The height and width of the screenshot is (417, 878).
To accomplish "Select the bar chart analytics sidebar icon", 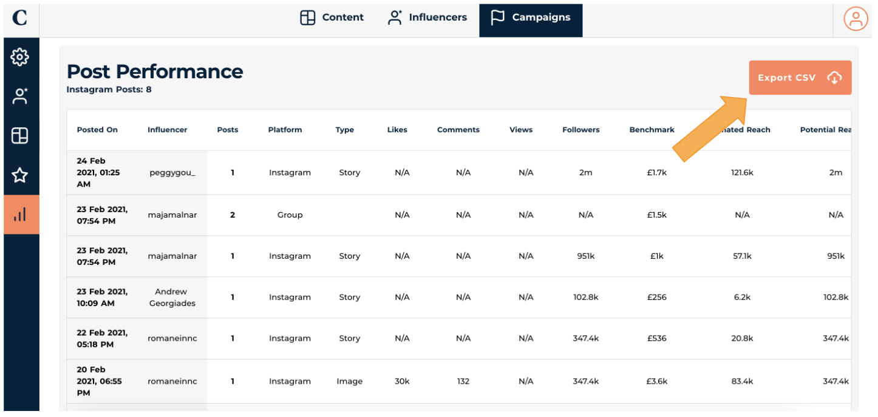I will pyautogui.click(x=20, y=214).
